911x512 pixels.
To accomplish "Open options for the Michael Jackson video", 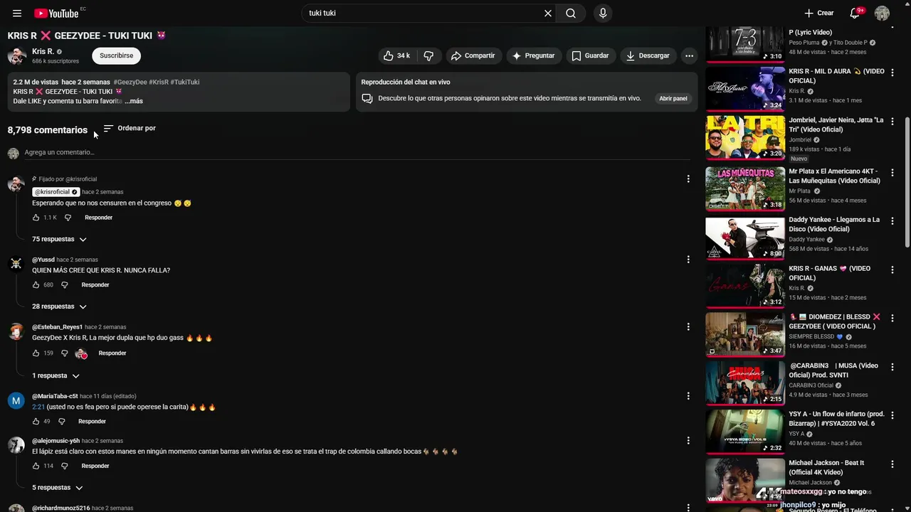I will click(892, 464).
